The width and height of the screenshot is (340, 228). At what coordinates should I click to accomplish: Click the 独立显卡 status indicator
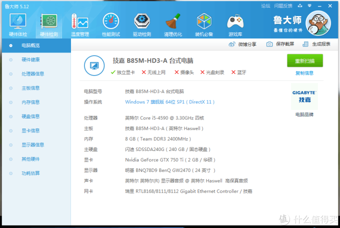coord(122,72)
